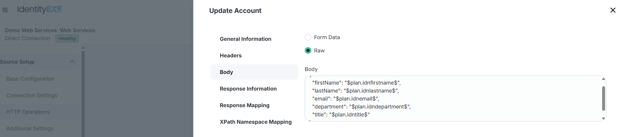Open HTTP Operations in sidebar
The image size is (625, 137).
28,112
